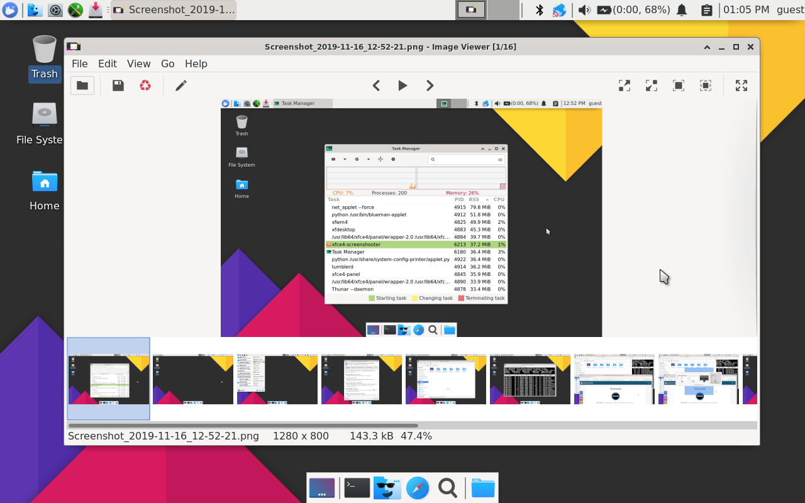
Task: Open the clipboard manager tray icon
Action: [706, 9]
